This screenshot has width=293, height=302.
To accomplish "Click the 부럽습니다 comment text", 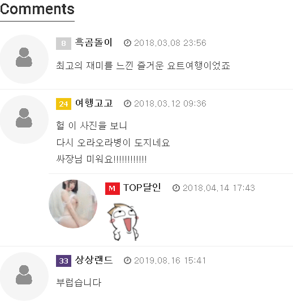I will (x=79, y=283).
